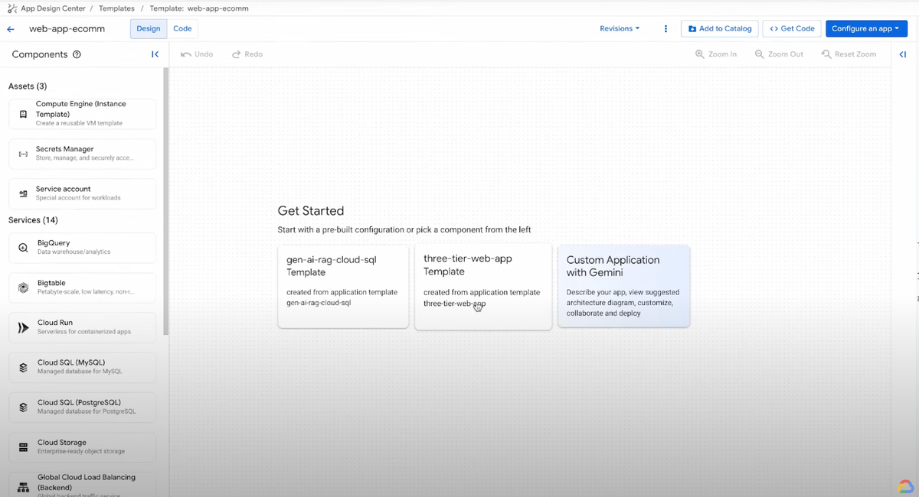Zoom Out on the canvas
The image size is (919, 497).
(x=779, y=54)
